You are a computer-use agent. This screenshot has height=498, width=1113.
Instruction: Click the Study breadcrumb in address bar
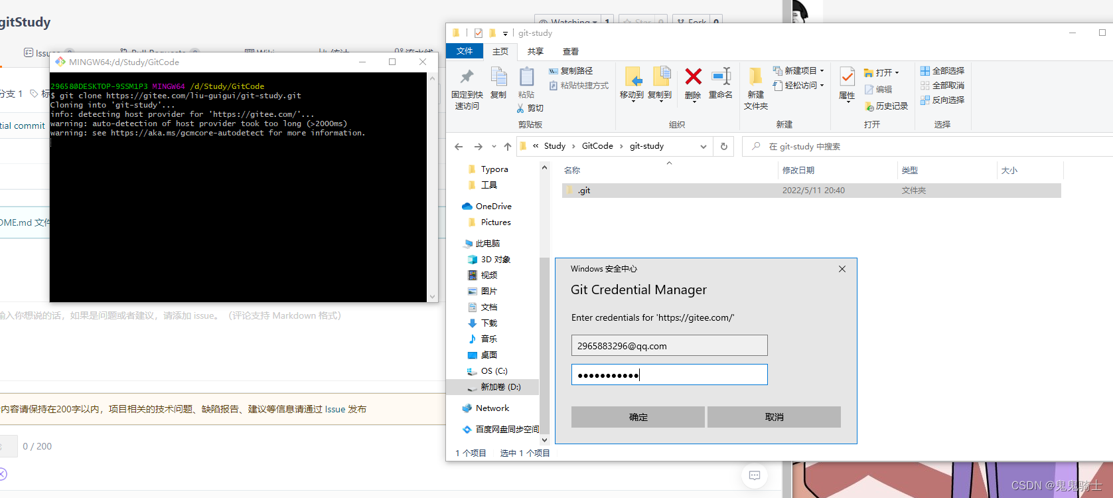555,146
